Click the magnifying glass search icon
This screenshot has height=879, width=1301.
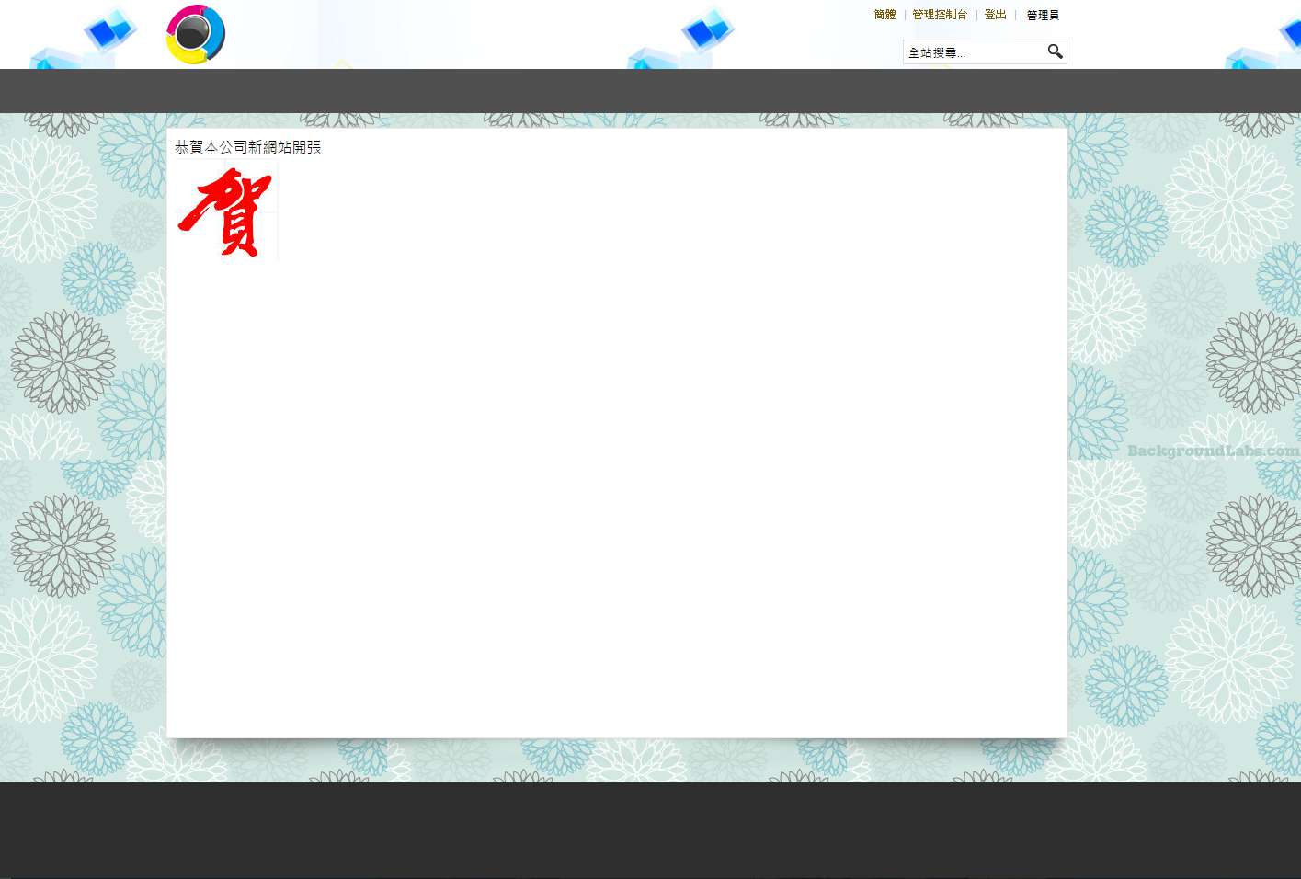1055,51
